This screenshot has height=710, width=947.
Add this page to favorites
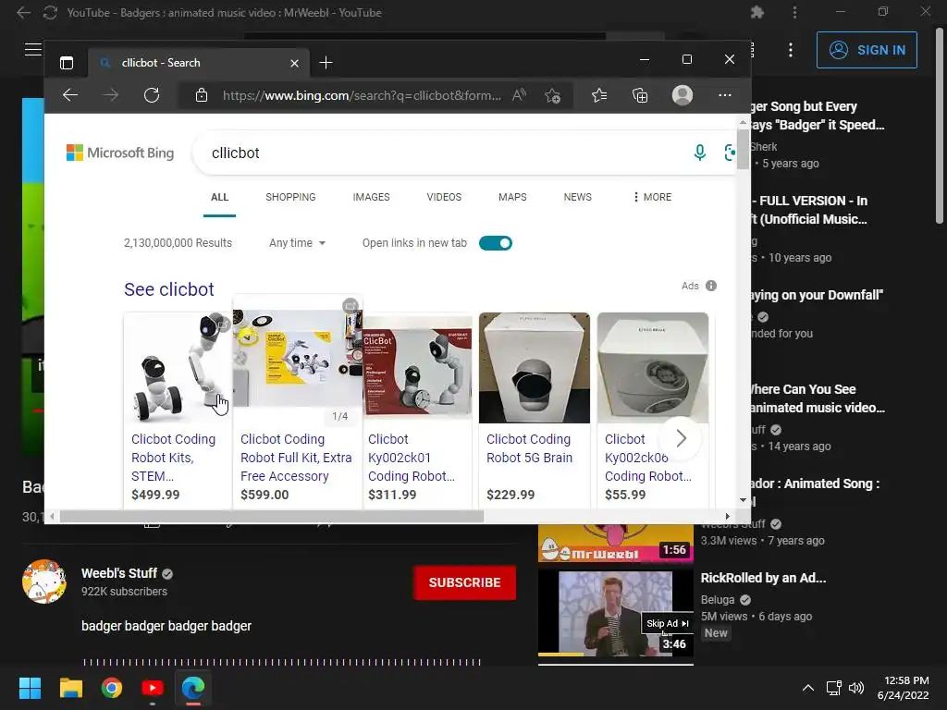(x=552, y=95)
